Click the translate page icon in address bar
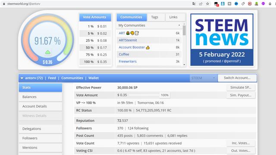Screen dimensions: 276x155 194,4
